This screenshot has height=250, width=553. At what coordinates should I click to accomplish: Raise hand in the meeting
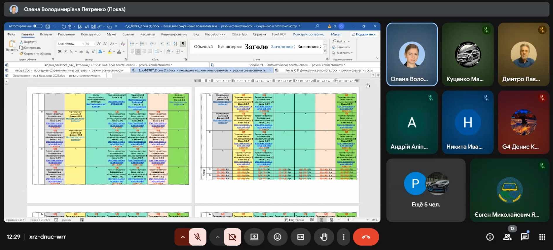pyautogui.click(x=324, y=237)
